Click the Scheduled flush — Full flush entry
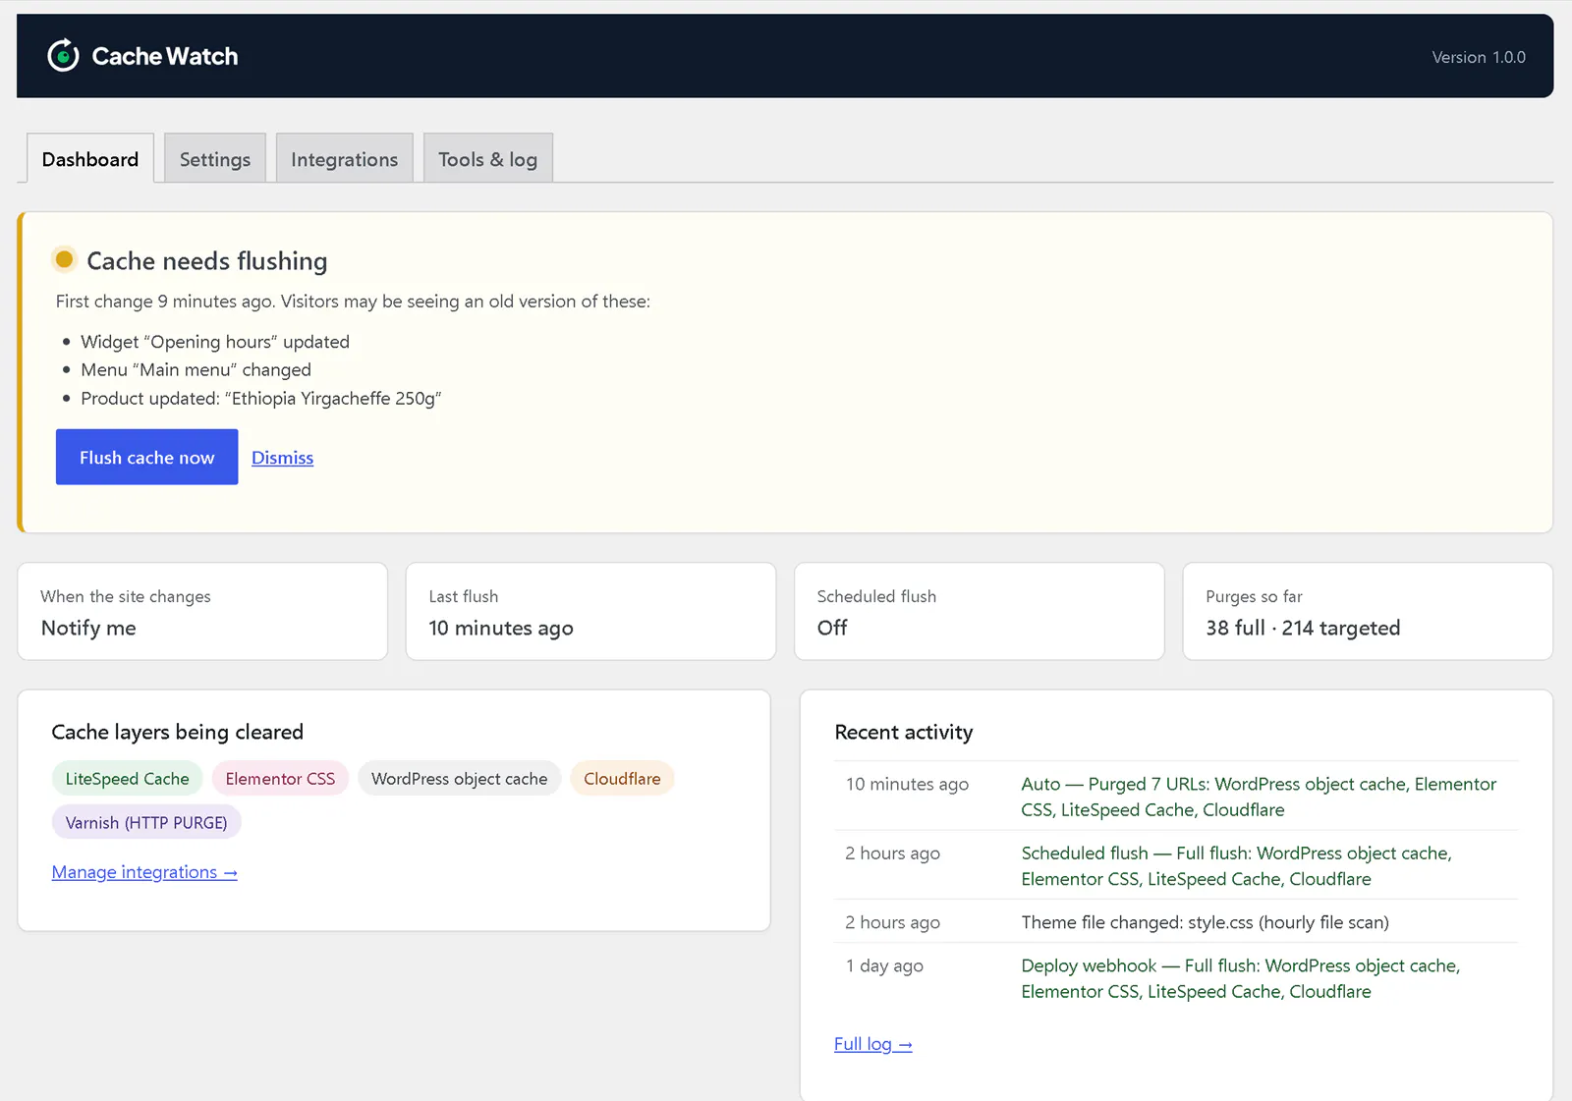 tap(1236, 866)
